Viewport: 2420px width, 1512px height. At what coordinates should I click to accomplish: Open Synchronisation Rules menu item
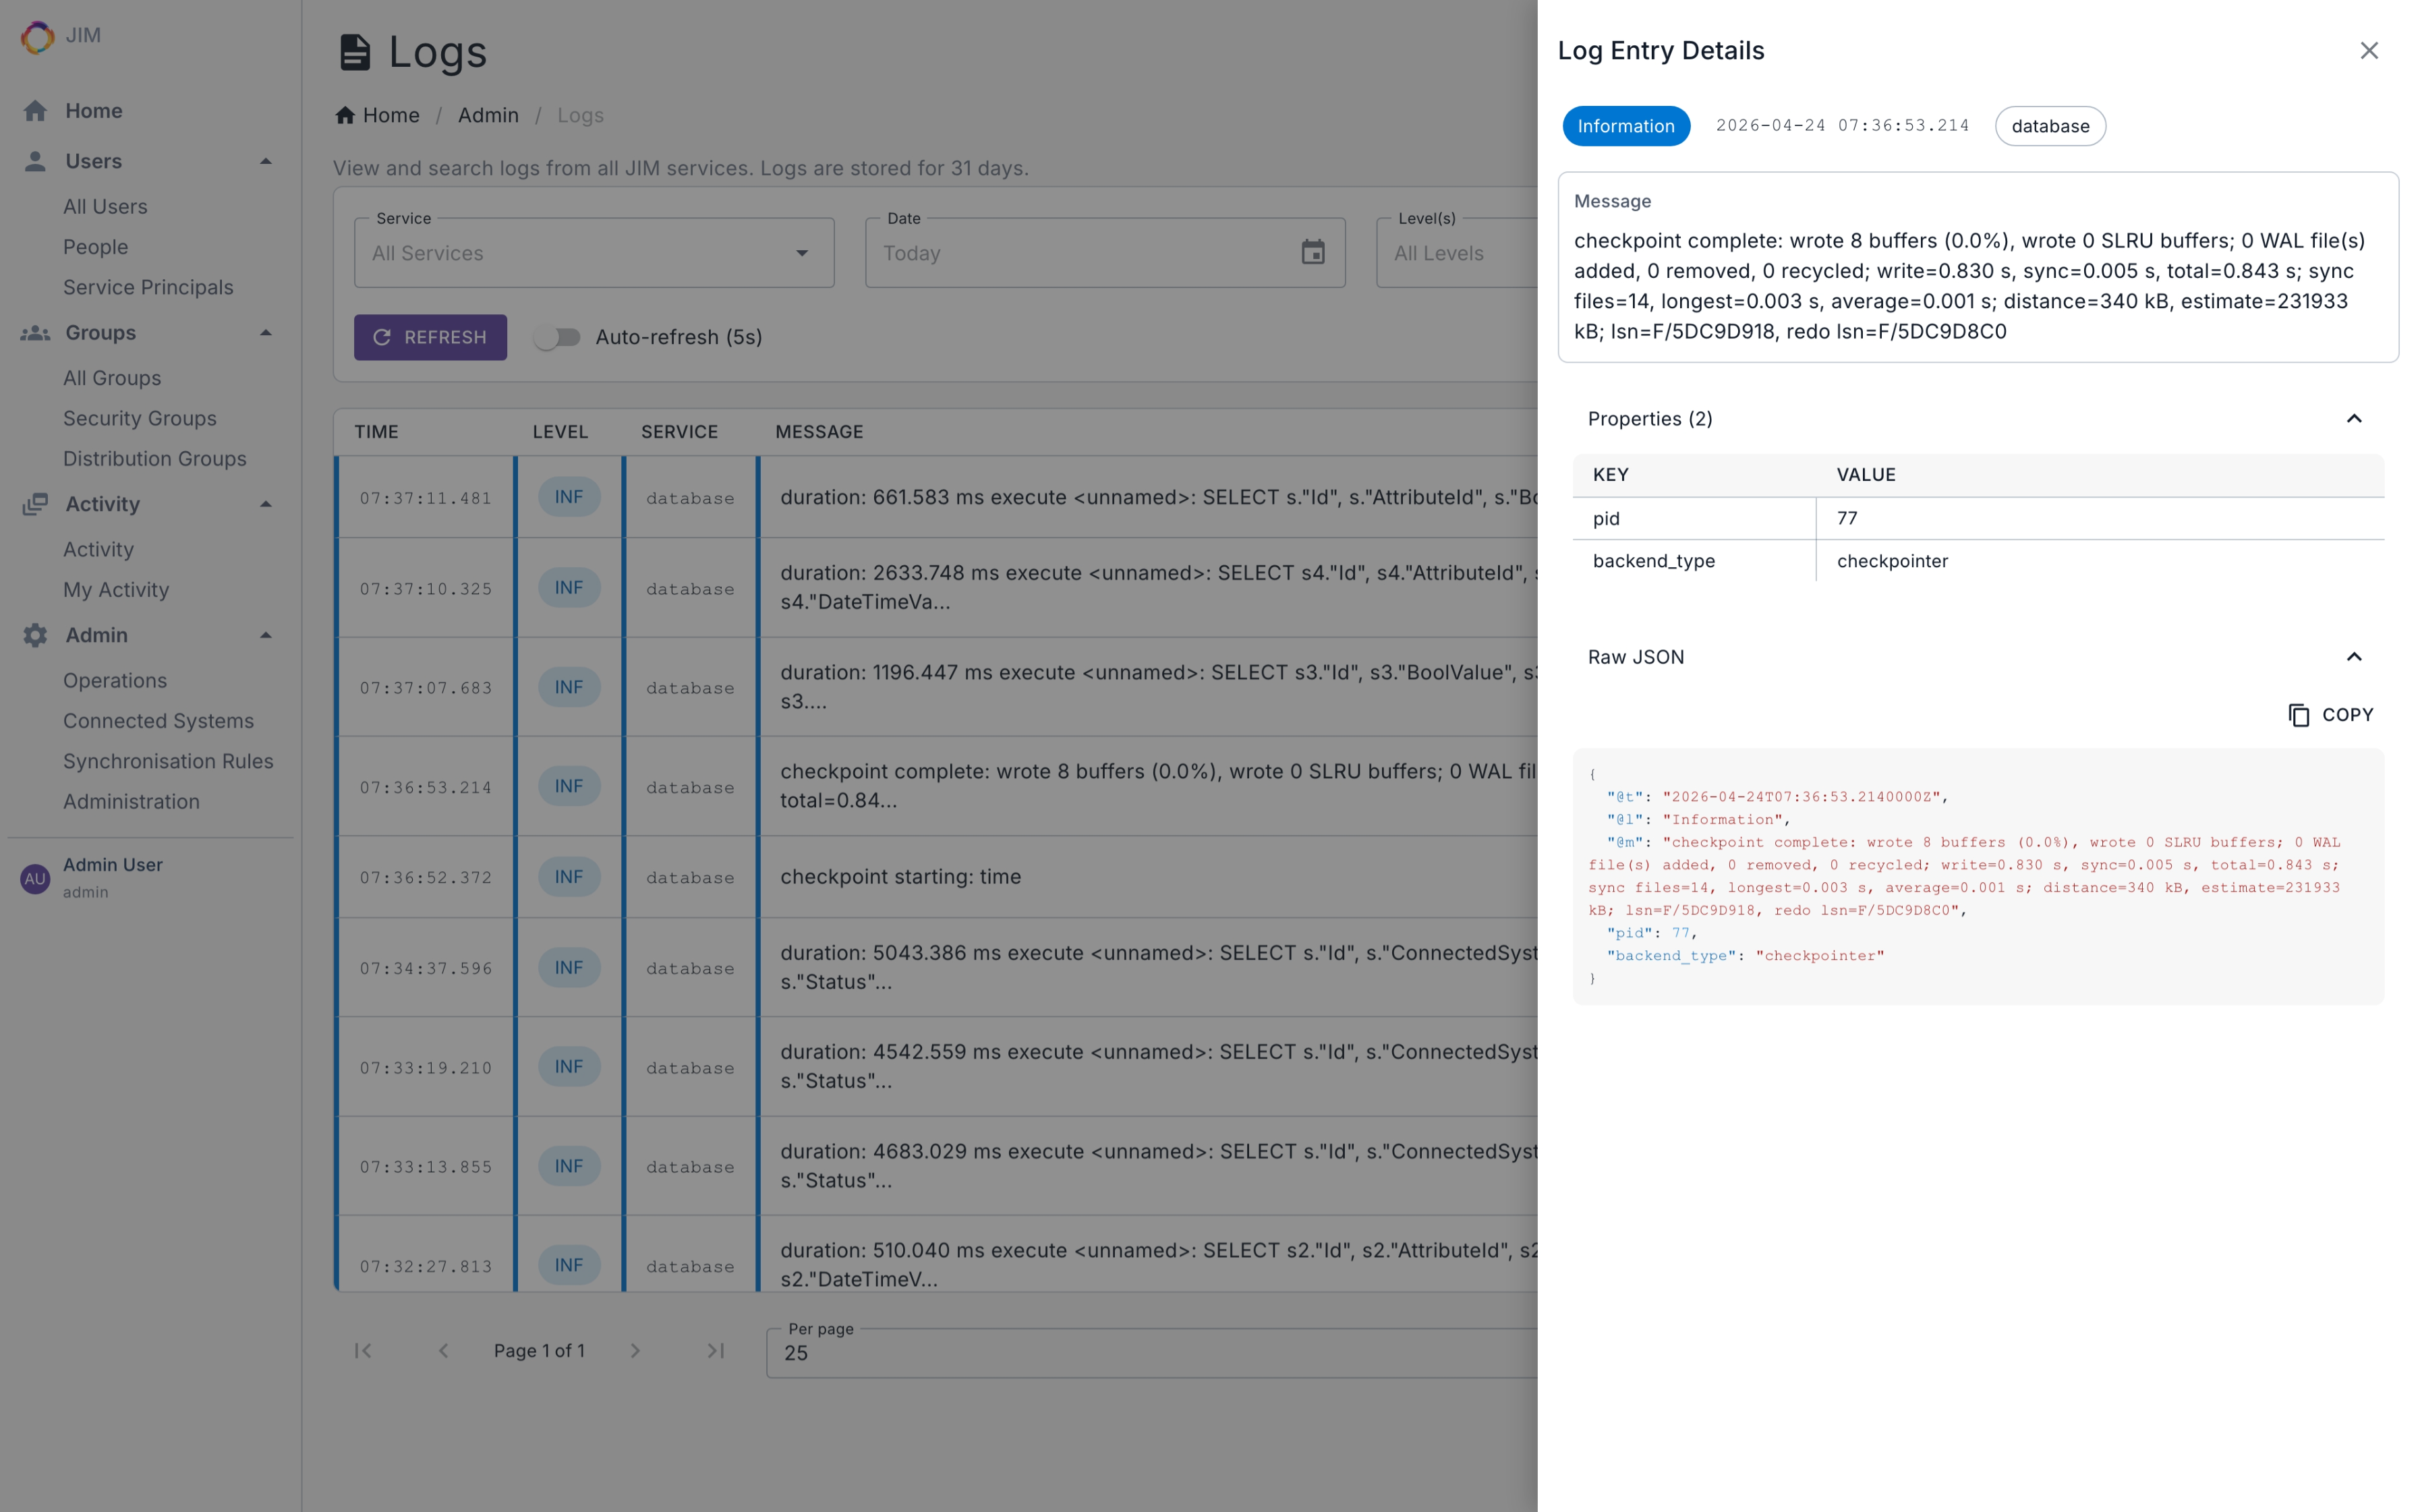click(x=168, y=761)
